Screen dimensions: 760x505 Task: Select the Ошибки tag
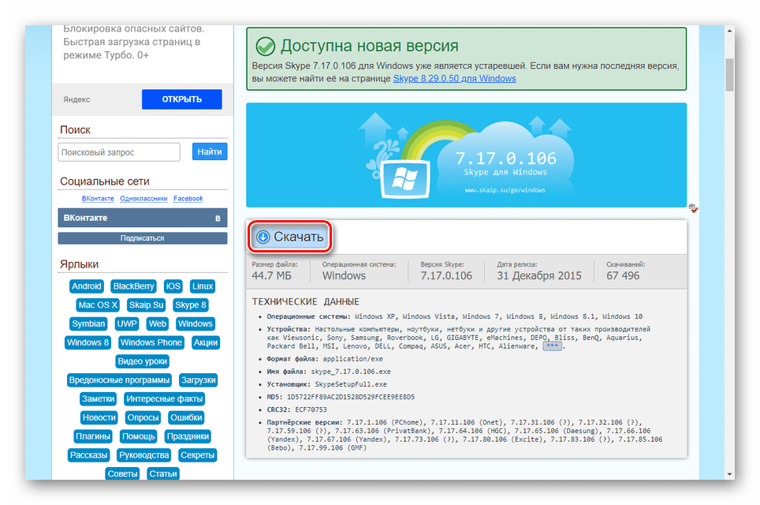[x=186, y=417]
